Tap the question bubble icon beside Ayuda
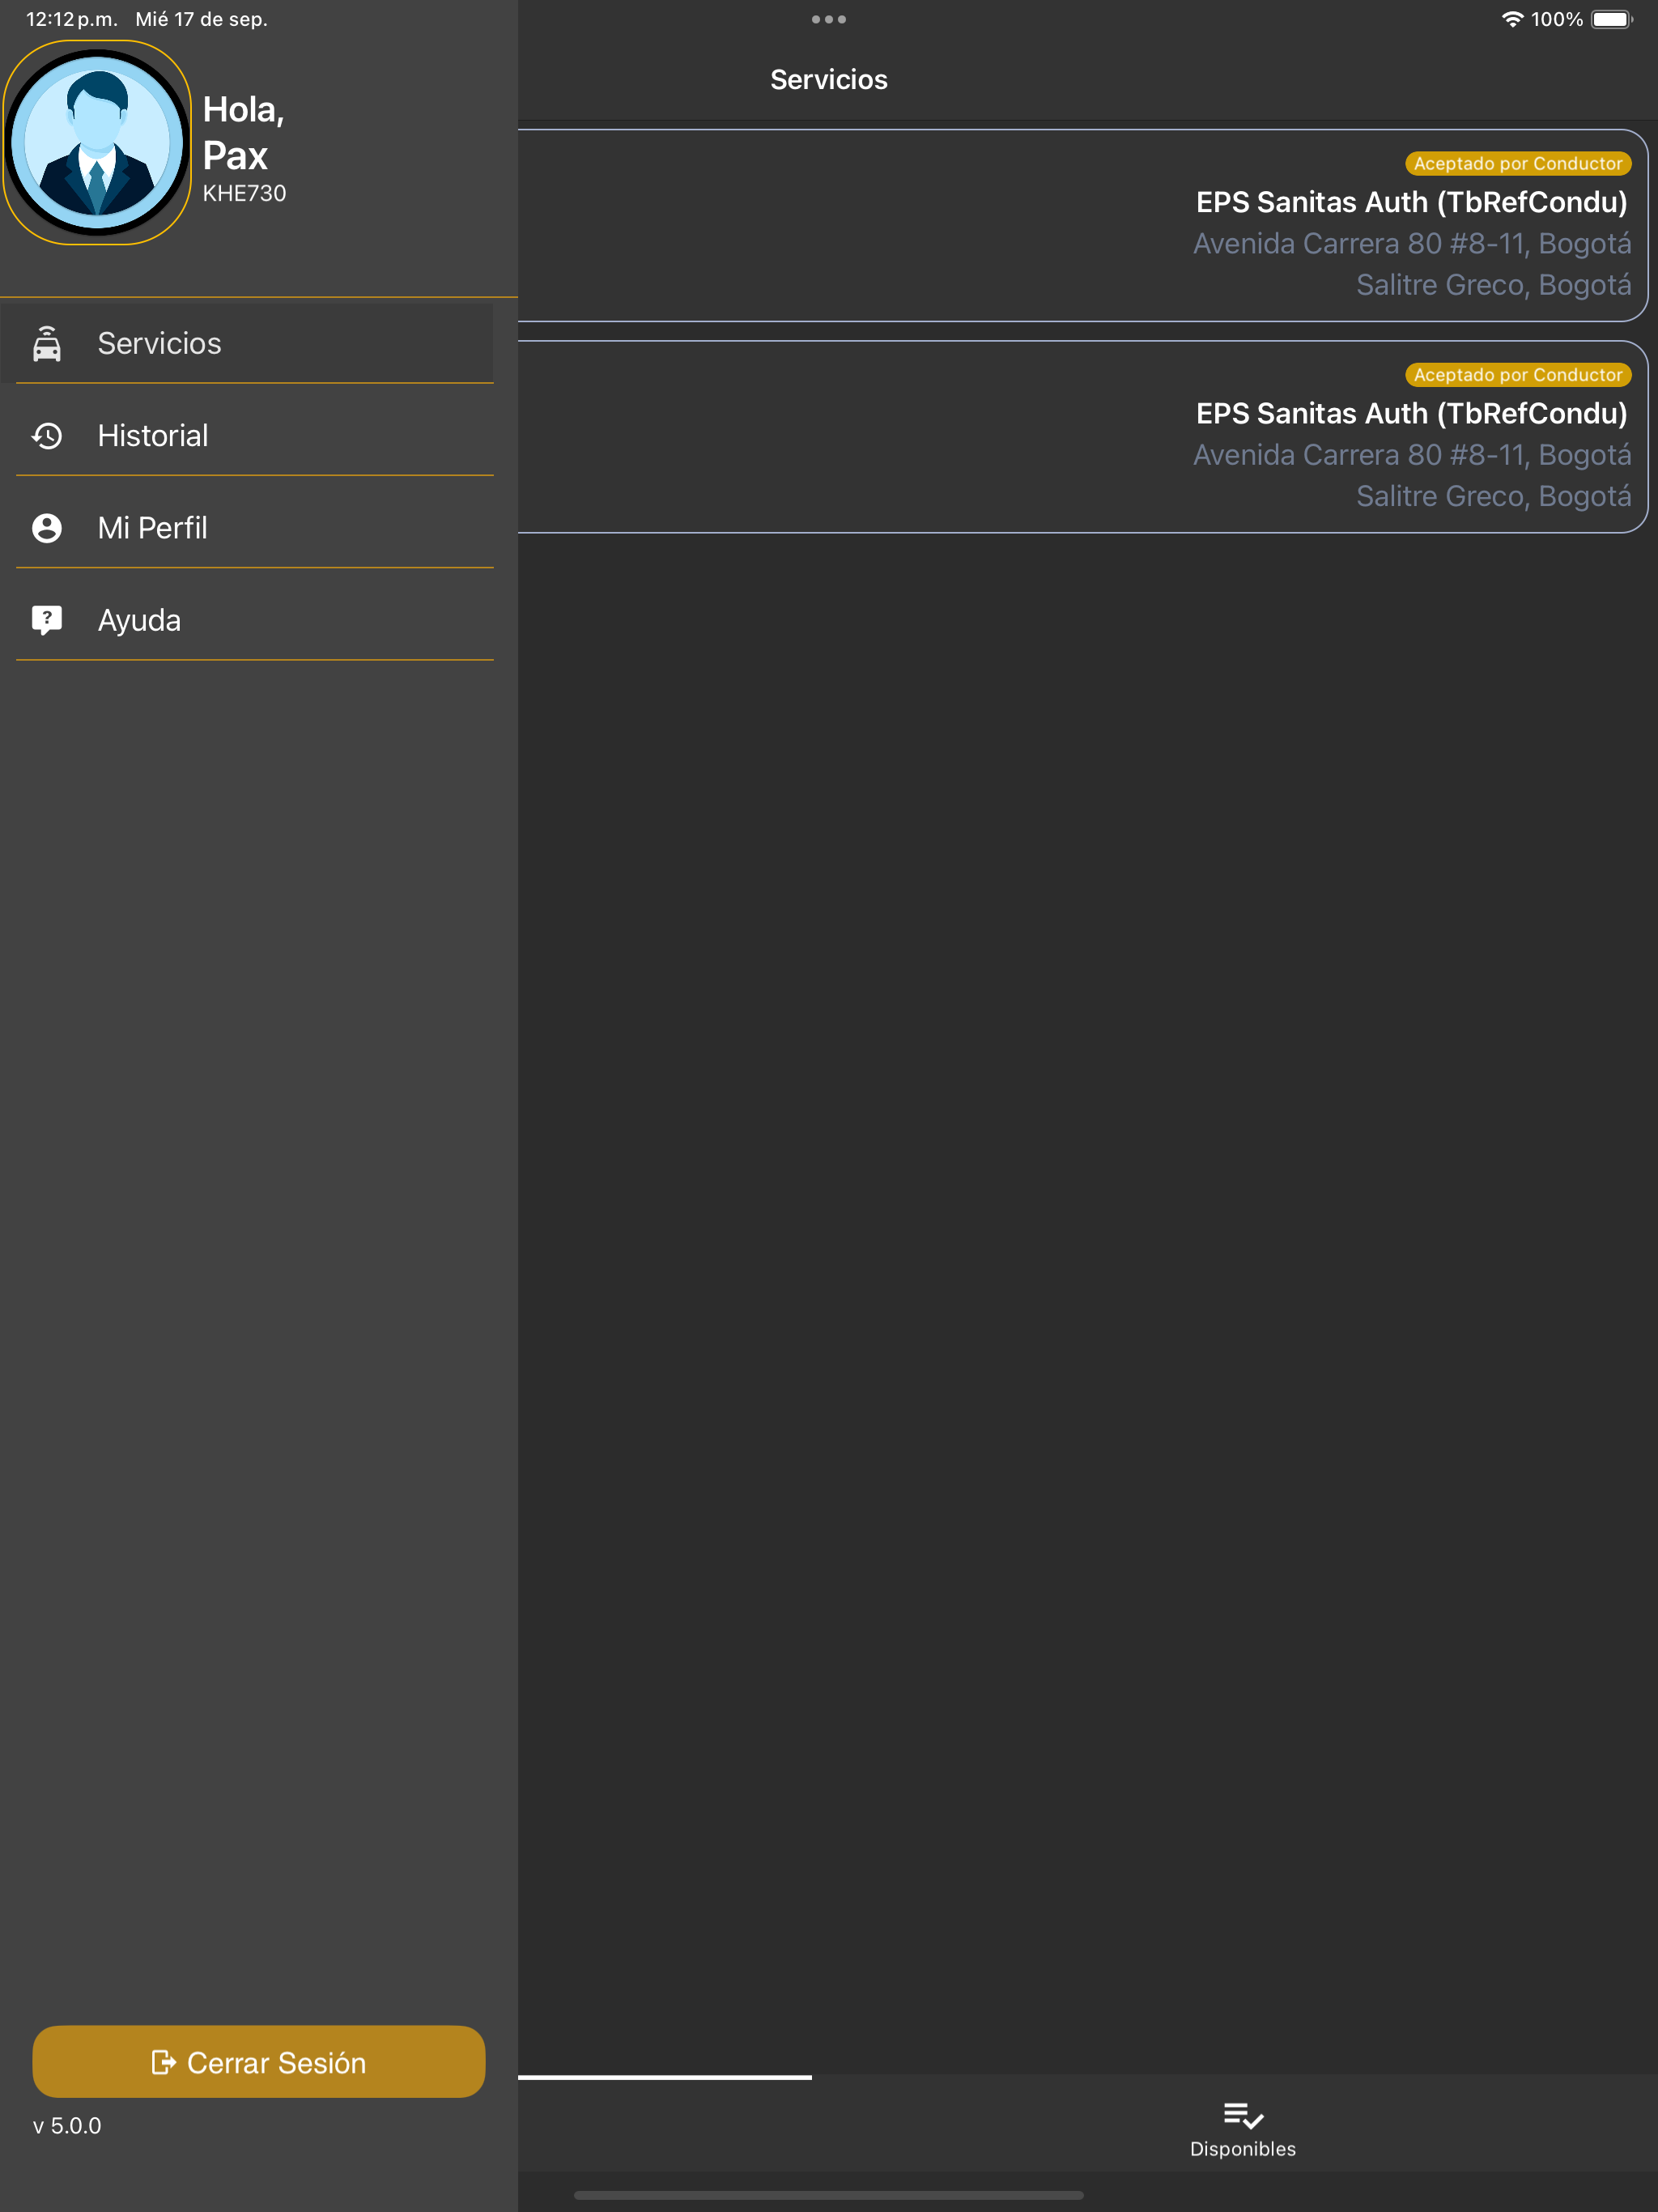1658x2212 pixels. coord(47,621)
